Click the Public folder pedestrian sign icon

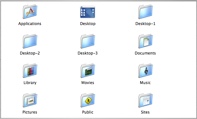[x=88, y=100]
